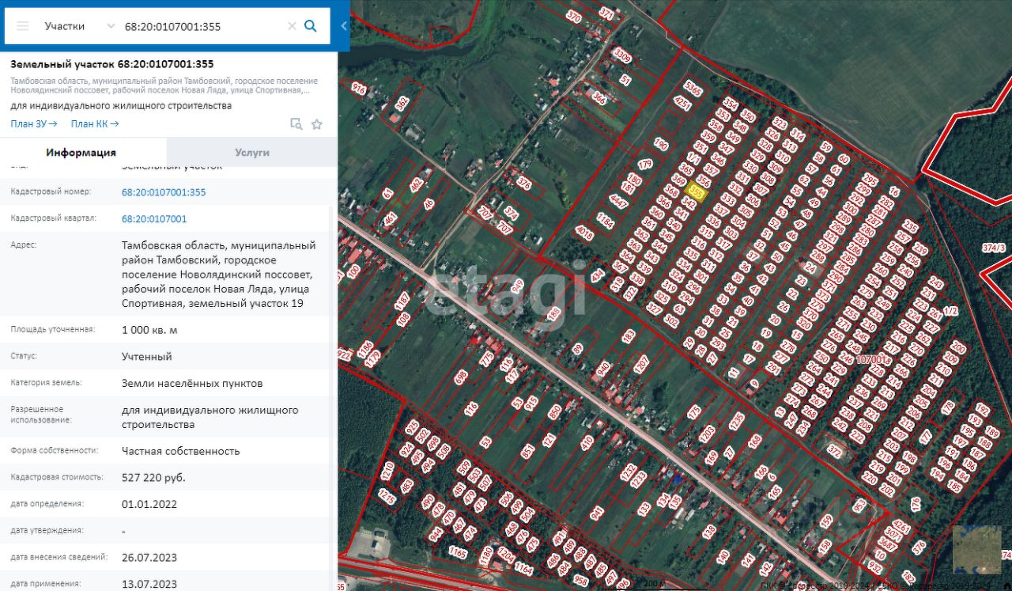The width and height of the screenshot is (1012, 591).
Task: Run search with the magnifier icon
Action: (x=311, y=26)
